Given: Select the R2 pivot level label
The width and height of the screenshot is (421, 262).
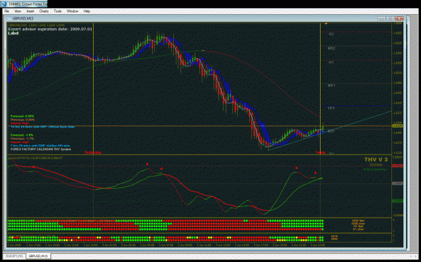Looking at the screenshot, I should [331, 34].
